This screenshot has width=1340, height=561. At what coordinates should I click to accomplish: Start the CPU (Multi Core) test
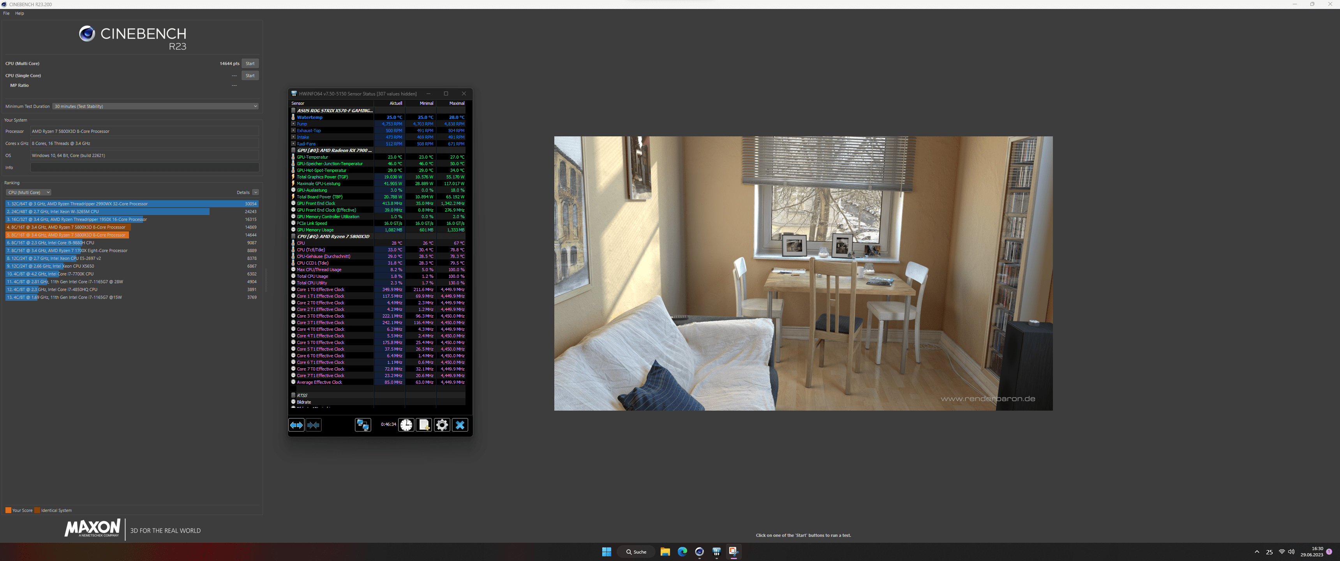(250, 64)
